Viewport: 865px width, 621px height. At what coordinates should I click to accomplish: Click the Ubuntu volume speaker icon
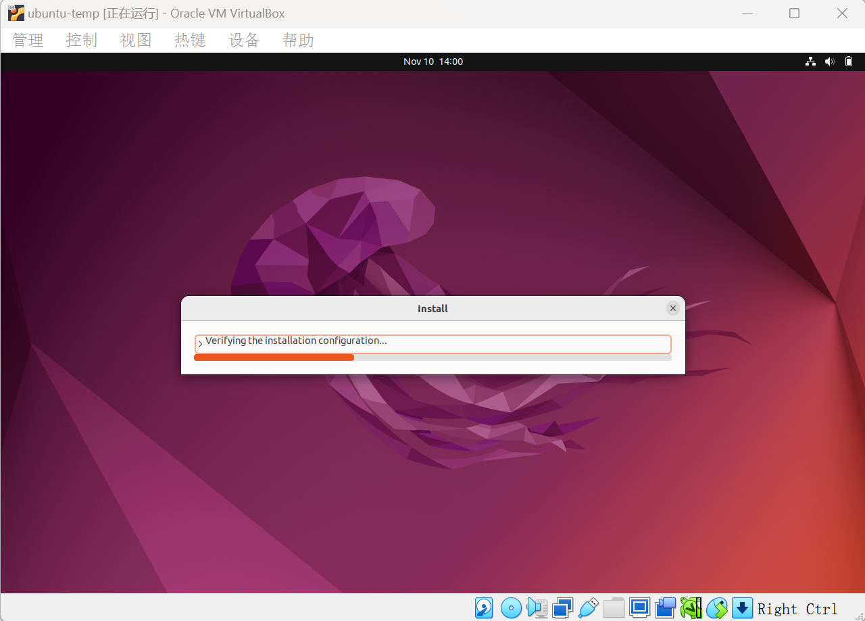(x=829, y=61)
